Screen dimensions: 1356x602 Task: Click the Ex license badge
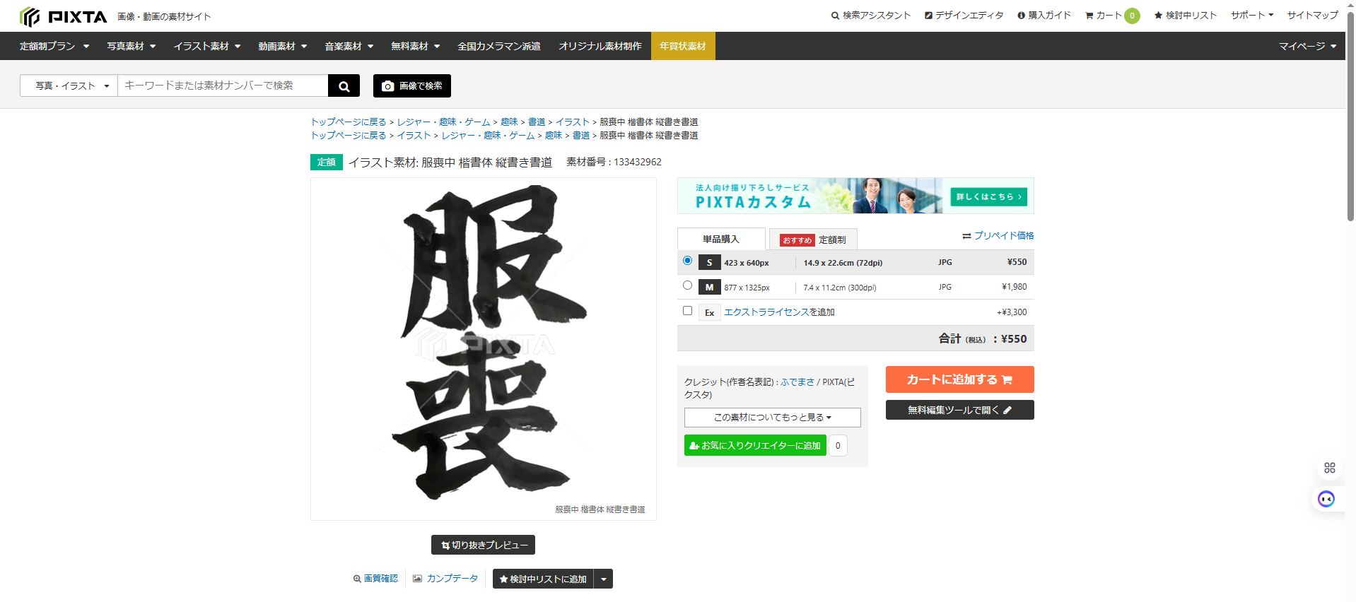click(x=709, y=312)
